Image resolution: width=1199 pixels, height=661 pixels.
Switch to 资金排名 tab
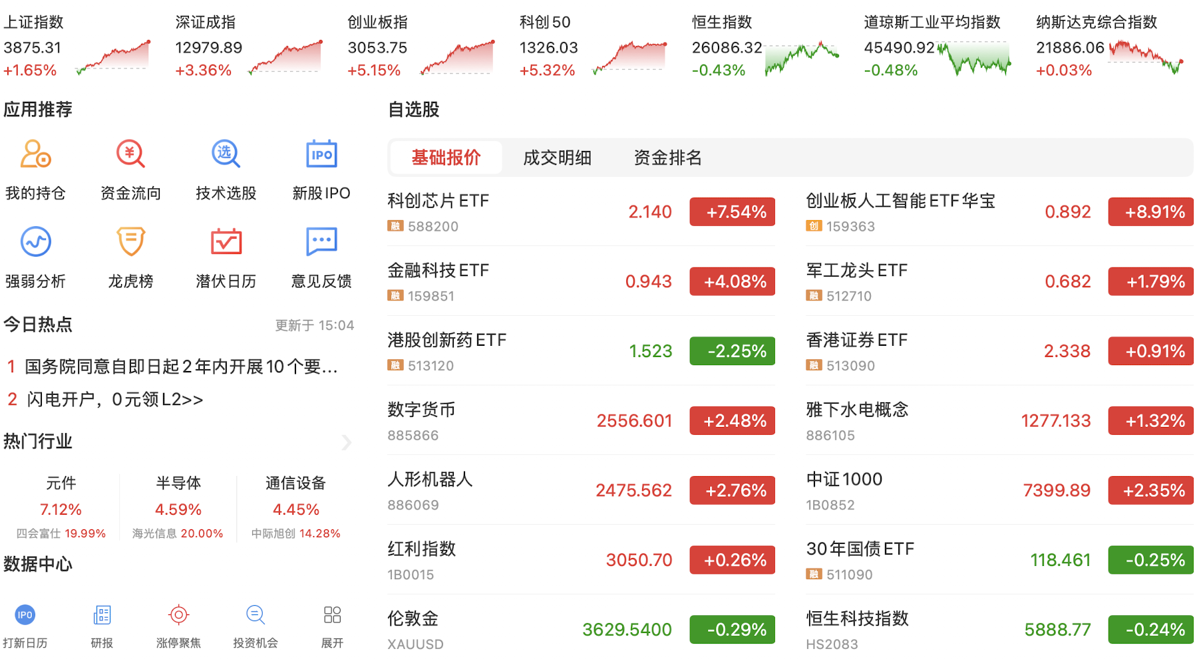point(667,158)
